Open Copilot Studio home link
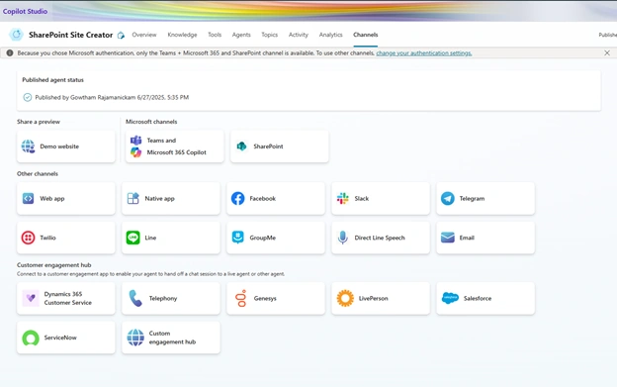 click(25, 11)
